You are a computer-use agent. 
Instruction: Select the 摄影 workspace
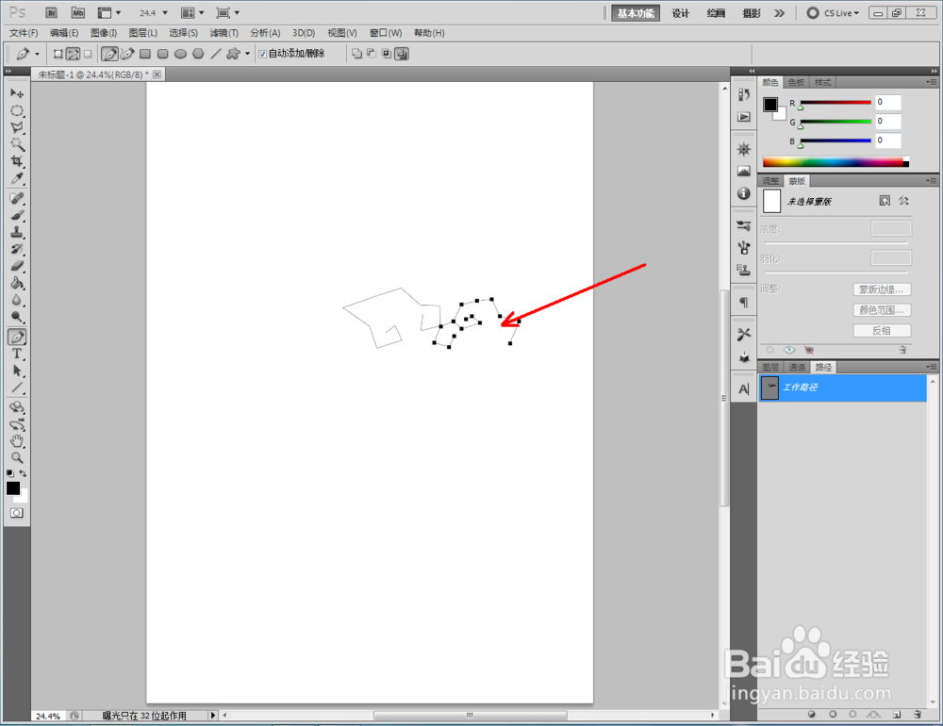(752, 13)
